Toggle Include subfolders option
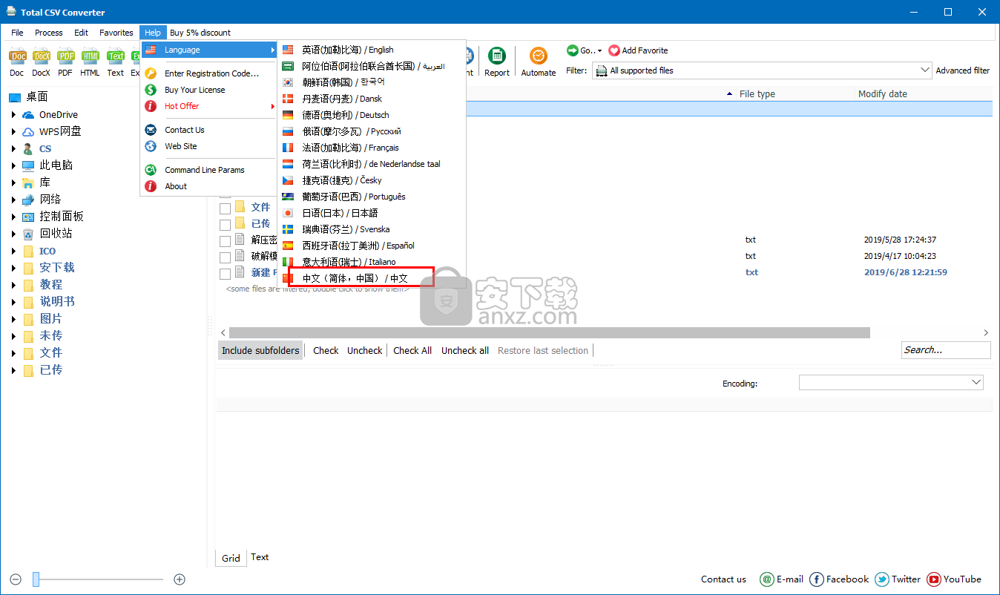Viewport: 1000px width, 595px height. tap(260, 350)
